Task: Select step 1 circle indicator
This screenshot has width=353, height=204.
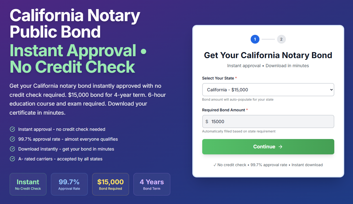Action: pyautogui.click(x=255, y=39)
